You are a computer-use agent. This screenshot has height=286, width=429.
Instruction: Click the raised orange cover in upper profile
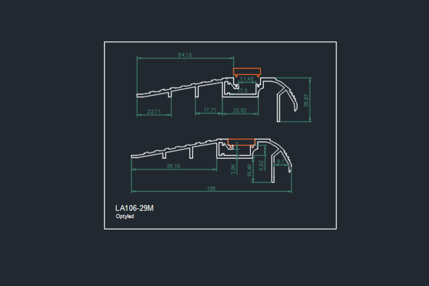tap(247, 71)
